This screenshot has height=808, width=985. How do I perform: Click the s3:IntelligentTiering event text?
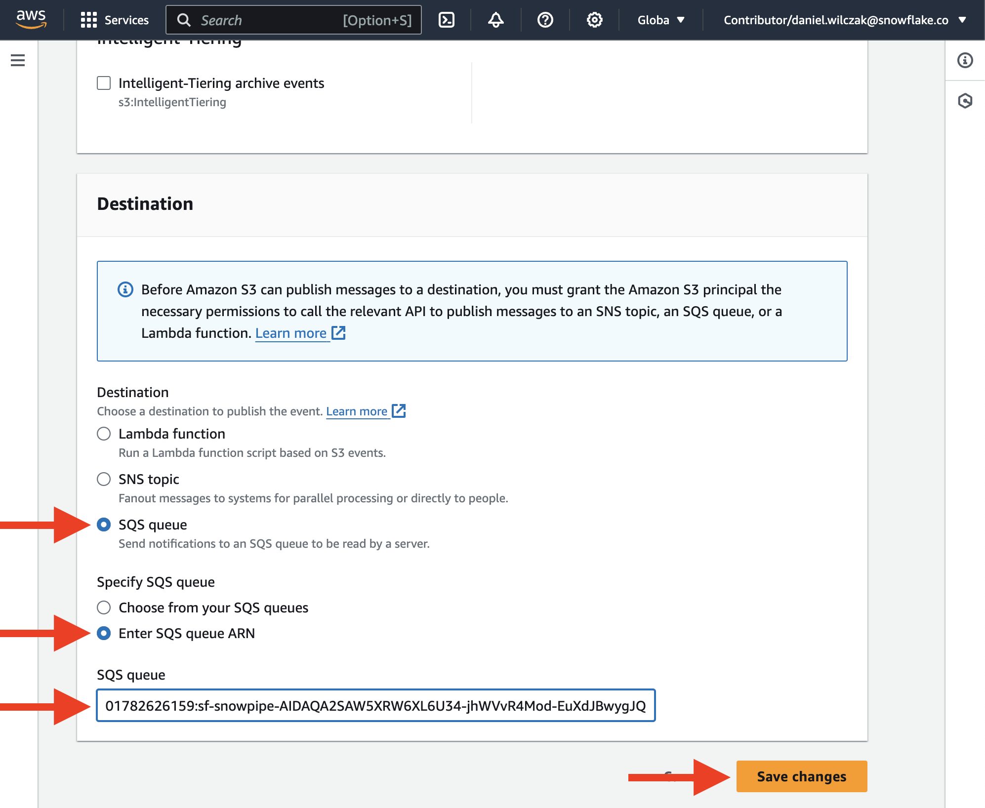[172, 102]
